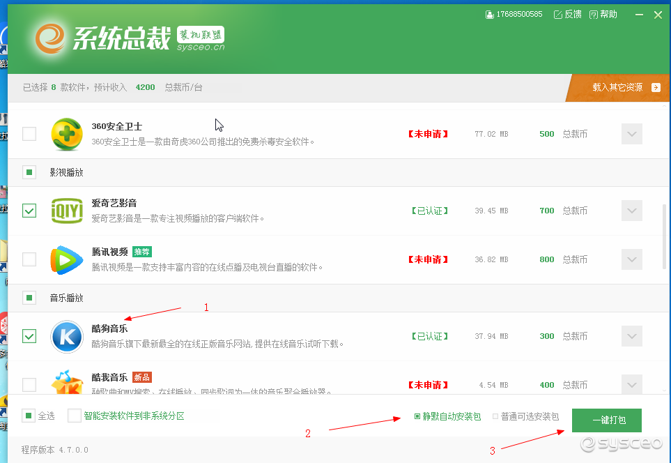Click the 影视播放 category label
The height and width of the screenshot is (463, 671).
coord(66,172)
